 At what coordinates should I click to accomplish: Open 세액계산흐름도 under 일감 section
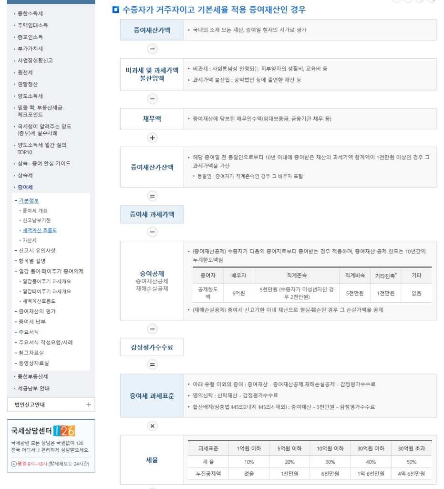point(39,301)
